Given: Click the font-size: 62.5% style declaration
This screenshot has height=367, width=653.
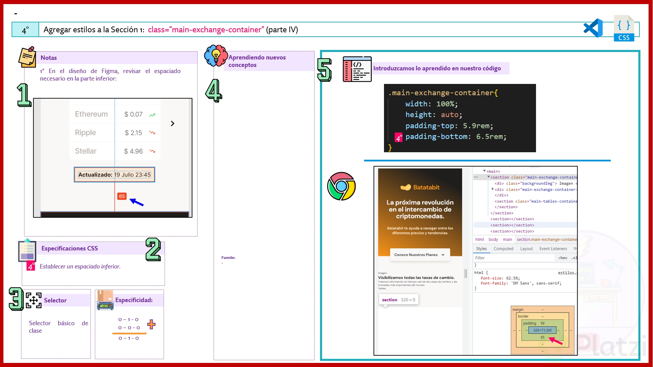Looking at the screenshot, I should 500,278.
